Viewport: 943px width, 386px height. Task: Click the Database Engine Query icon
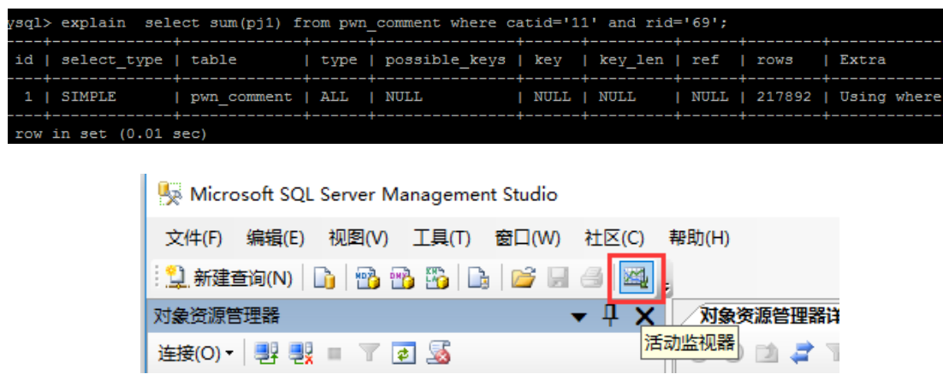324,278
